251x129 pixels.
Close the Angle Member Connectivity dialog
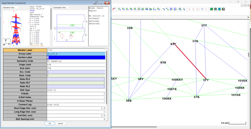coord(107,3)
